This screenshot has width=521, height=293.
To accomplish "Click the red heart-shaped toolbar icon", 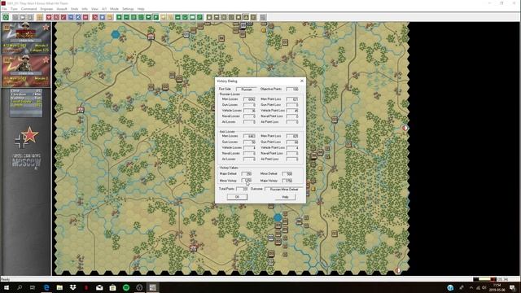I will (49, 17).
